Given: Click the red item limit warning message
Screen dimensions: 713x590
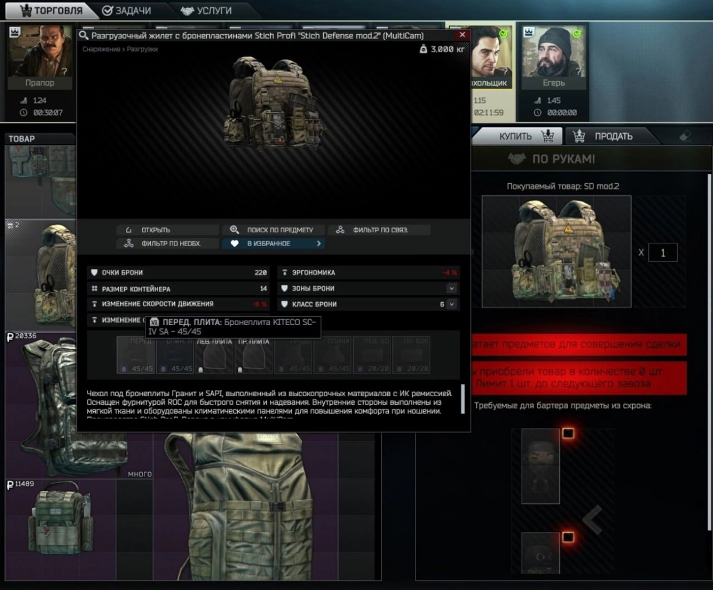Looking at the screenshot, I should [578, 377].
